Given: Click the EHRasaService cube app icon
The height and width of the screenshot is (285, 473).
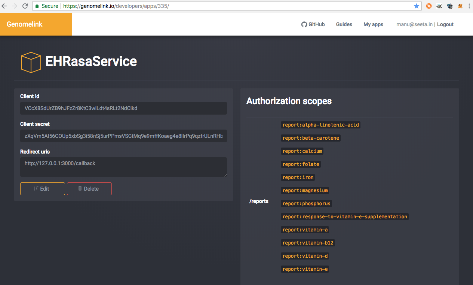Looking at the screenshot, I should (31, 62).
